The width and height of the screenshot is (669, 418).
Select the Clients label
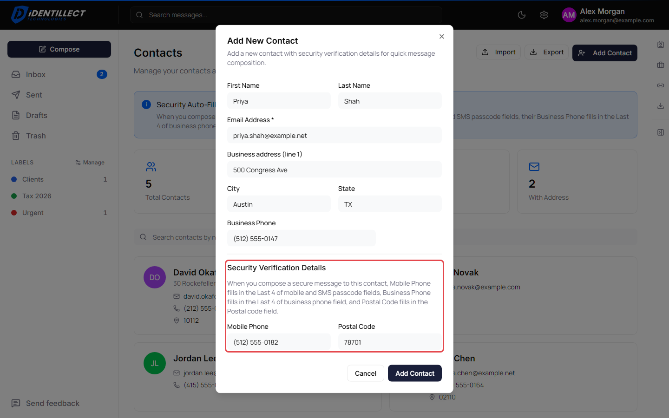click(59, 179)
